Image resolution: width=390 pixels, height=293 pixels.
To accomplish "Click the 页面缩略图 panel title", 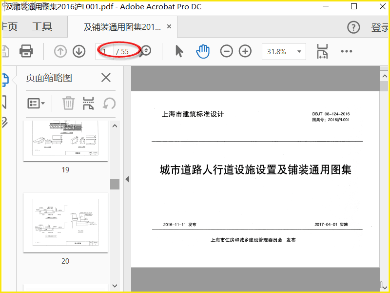I will point(49,78).
